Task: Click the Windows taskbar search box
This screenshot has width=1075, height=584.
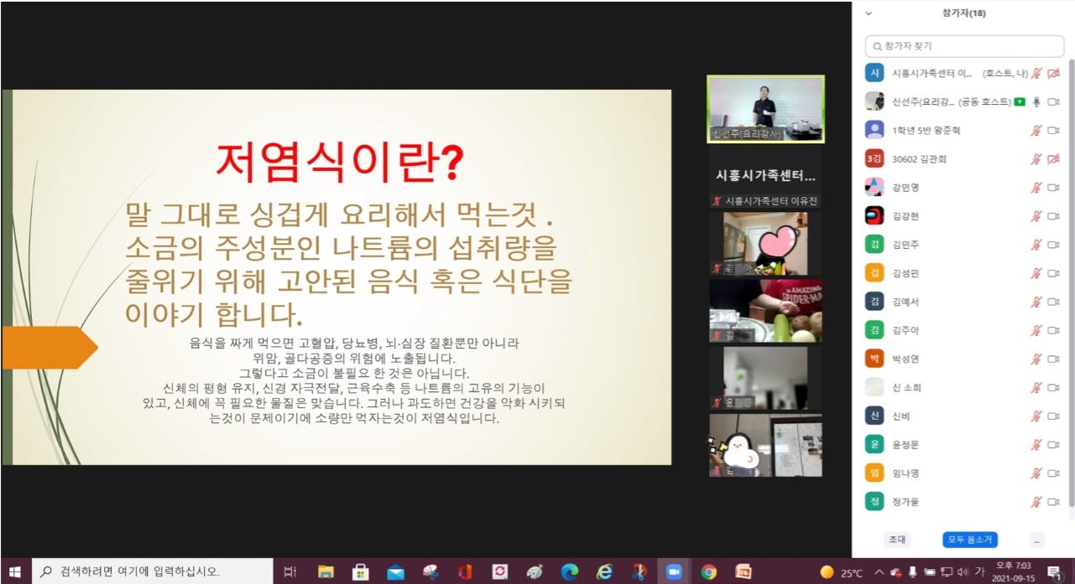Action: point(151,571)
